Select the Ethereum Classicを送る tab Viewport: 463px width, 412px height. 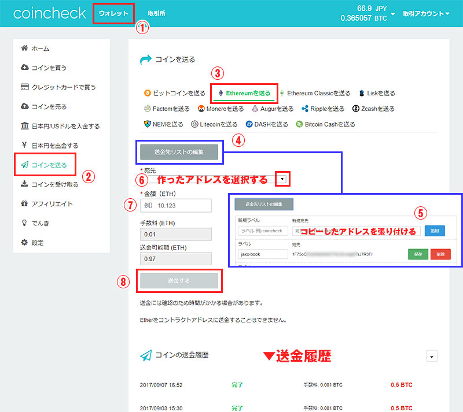[315, 93]
